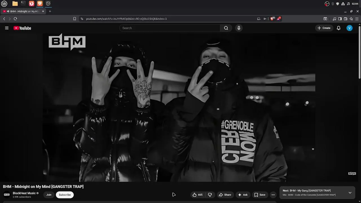
Task: Click the page vertical scrollbar
Action: (x=359, y=52)
